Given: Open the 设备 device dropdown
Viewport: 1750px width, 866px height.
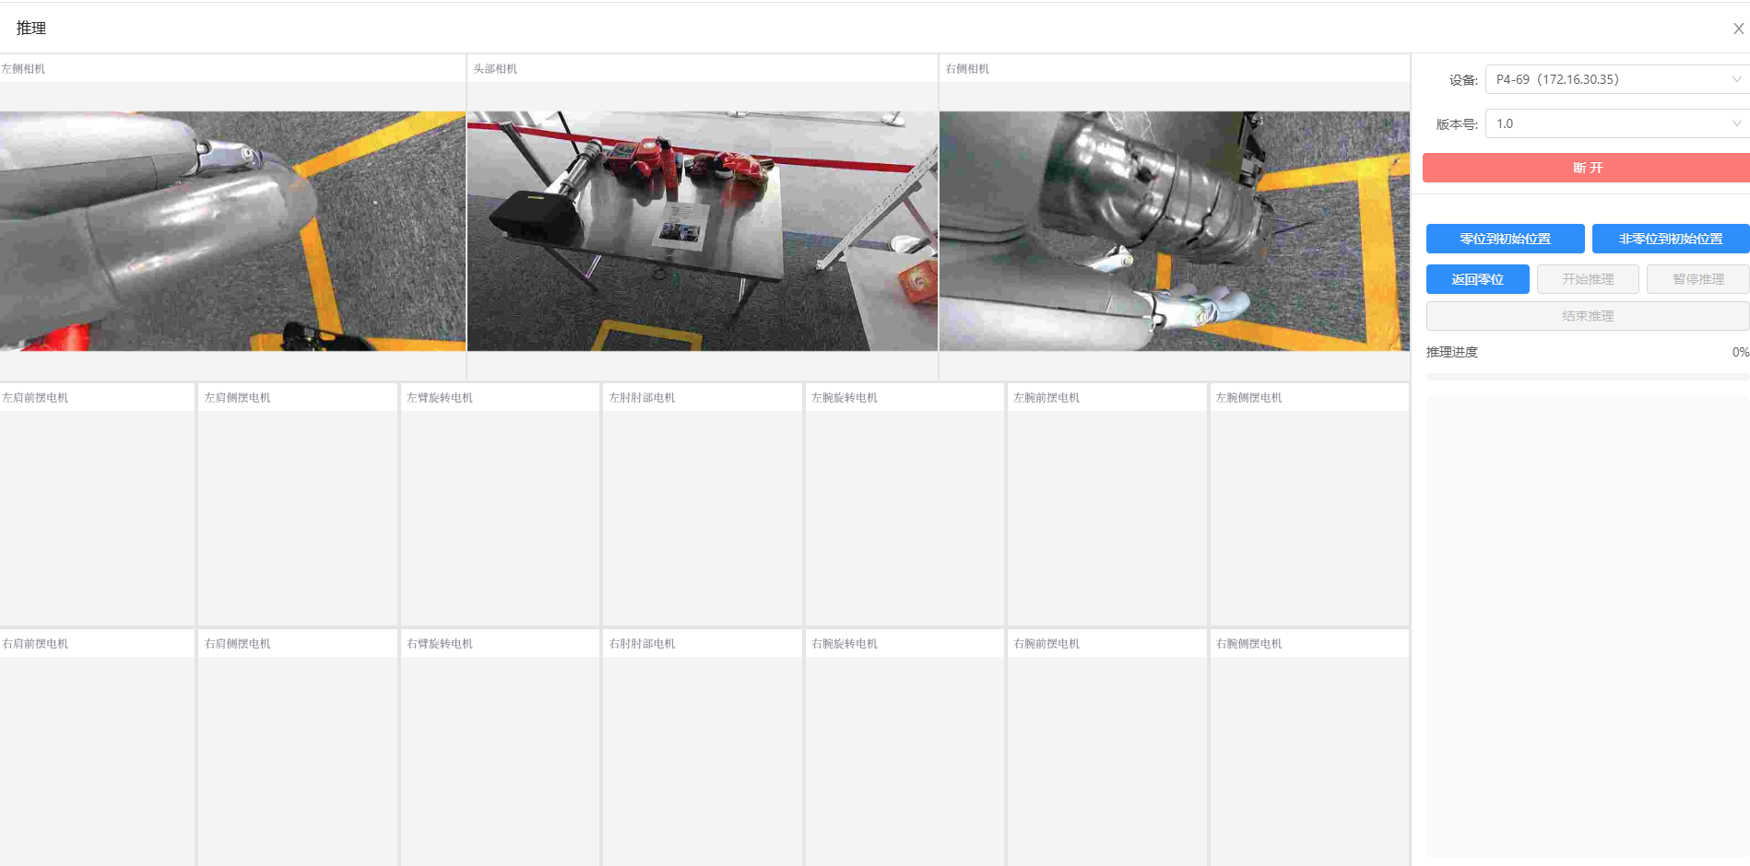Looking at the screenshot, I should [x=1616, y=79].
